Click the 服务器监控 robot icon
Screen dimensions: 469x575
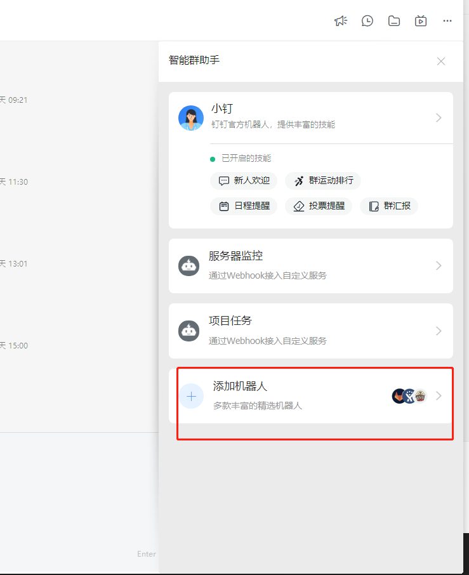point(189,266)
